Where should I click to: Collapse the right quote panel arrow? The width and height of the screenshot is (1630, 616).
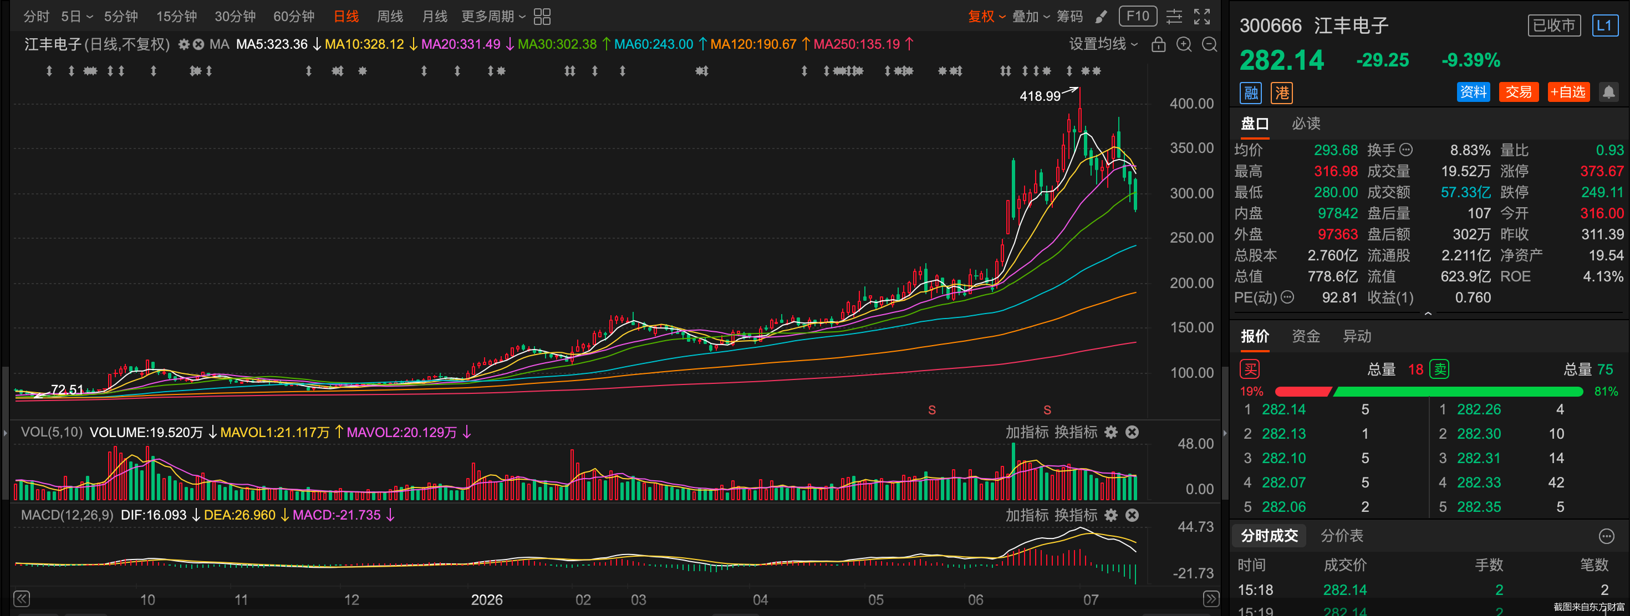(1224, 433)
